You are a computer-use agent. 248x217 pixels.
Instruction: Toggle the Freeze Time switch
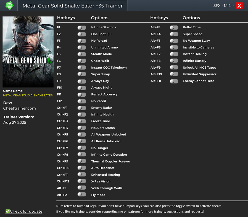tap(82, 121)
